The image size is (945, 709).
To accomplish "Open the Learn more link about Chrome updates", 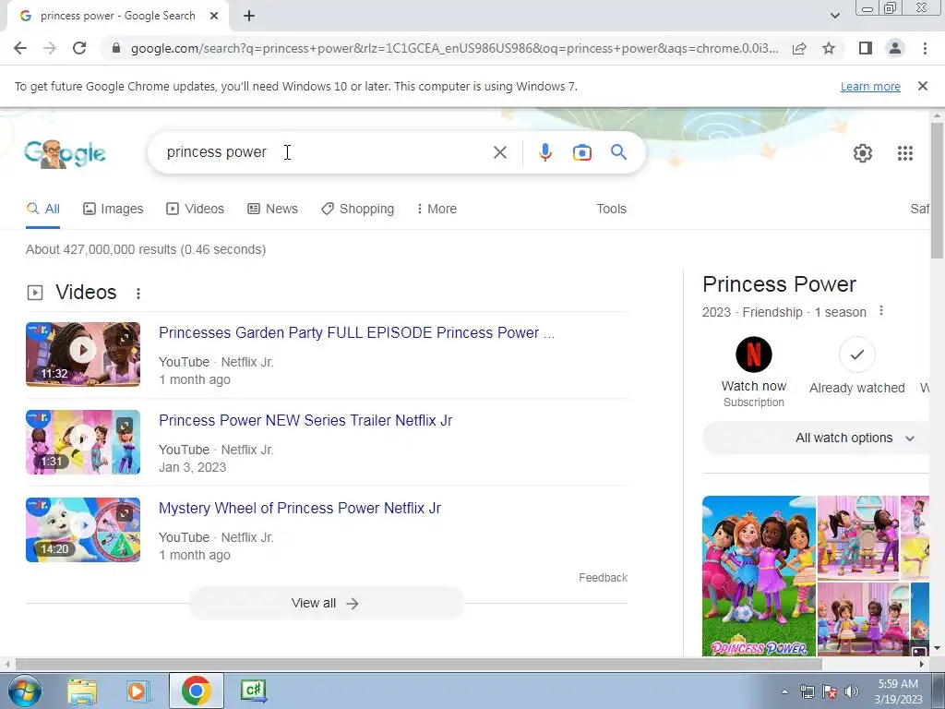I will 870,86.
